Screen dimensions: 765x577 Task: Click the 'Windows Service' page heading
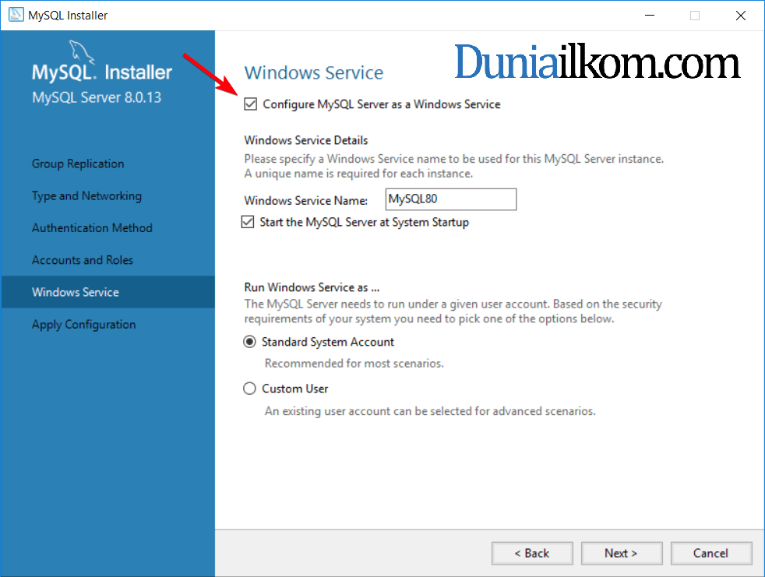pos(314,72)
